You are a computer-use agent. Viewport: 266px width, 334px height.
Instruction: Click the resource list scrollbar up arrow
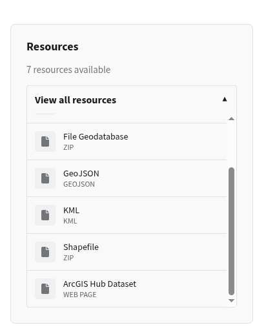(231, 119)
